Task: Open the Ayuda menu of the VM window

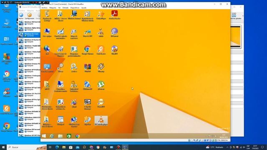Action: [x=84, y=8]
